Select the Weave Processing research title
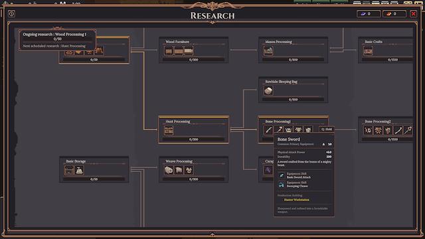This screenshot has height=239, width=425. [x=179, y=161]
